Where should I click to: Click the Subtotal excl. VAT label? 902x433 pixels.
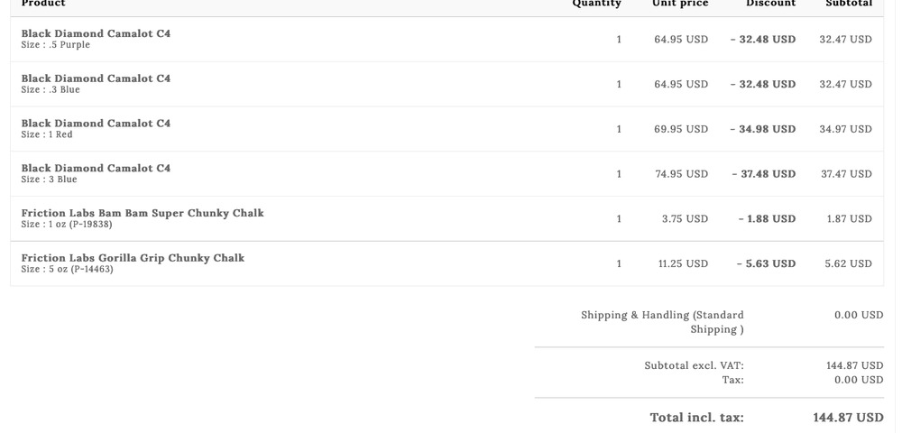(694, 365)
